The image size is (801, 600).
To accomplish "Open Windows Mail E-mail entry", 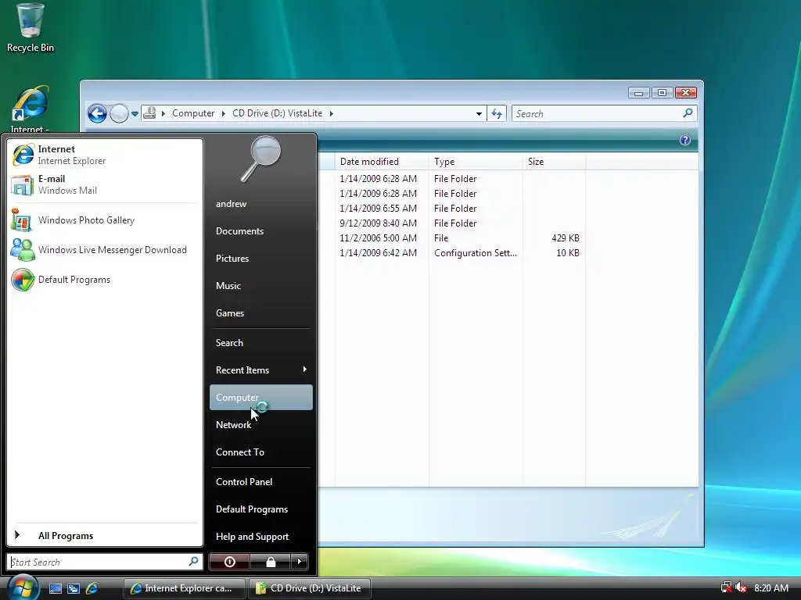I will point(105,184).
